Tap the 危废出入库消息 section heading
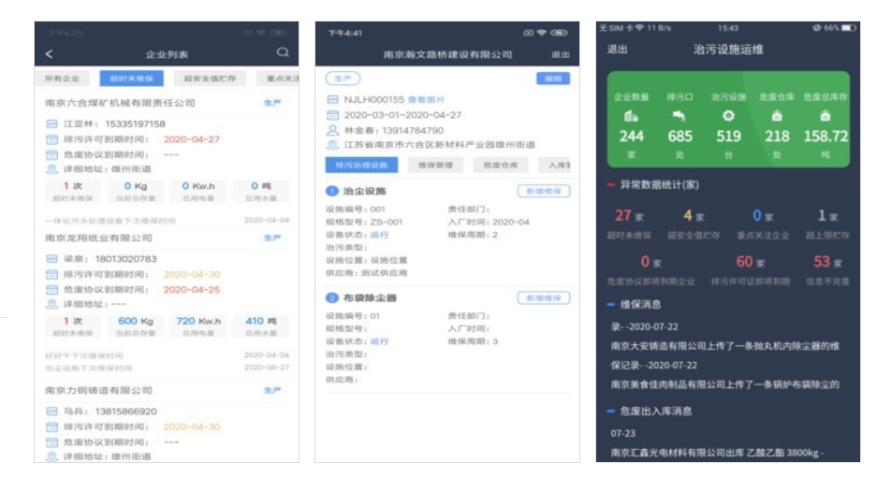 point(655,412)
